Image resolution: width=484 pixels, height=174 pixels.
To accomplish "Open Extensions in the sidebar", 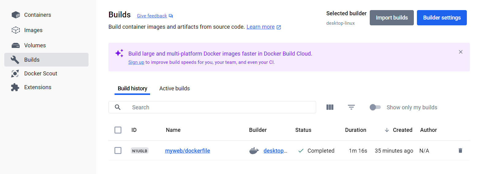I will 46,87.
